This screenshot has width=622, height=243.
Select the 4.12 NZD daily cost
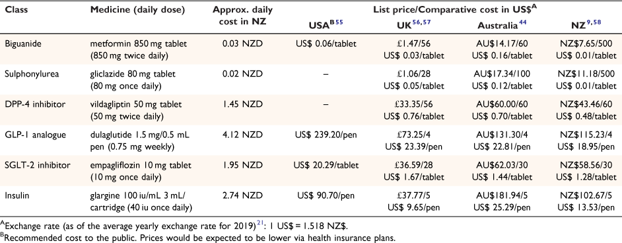click(242, 135)
